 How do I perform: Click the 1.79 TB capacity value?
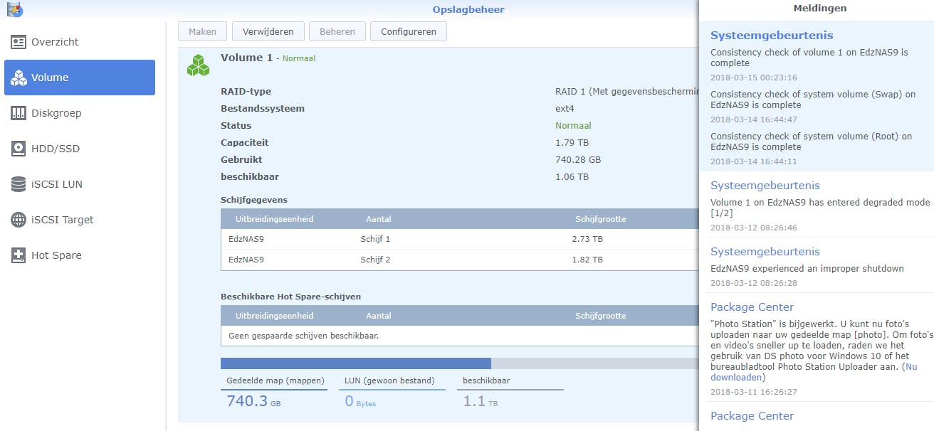tap(572, 143)
